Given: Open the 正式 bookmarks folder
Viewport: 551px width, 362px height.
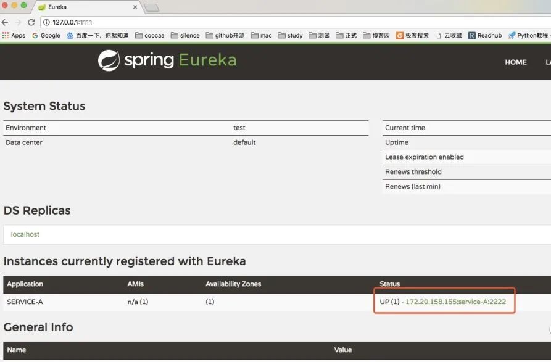Looking at the screenshot, I should [x=347, y=36].
